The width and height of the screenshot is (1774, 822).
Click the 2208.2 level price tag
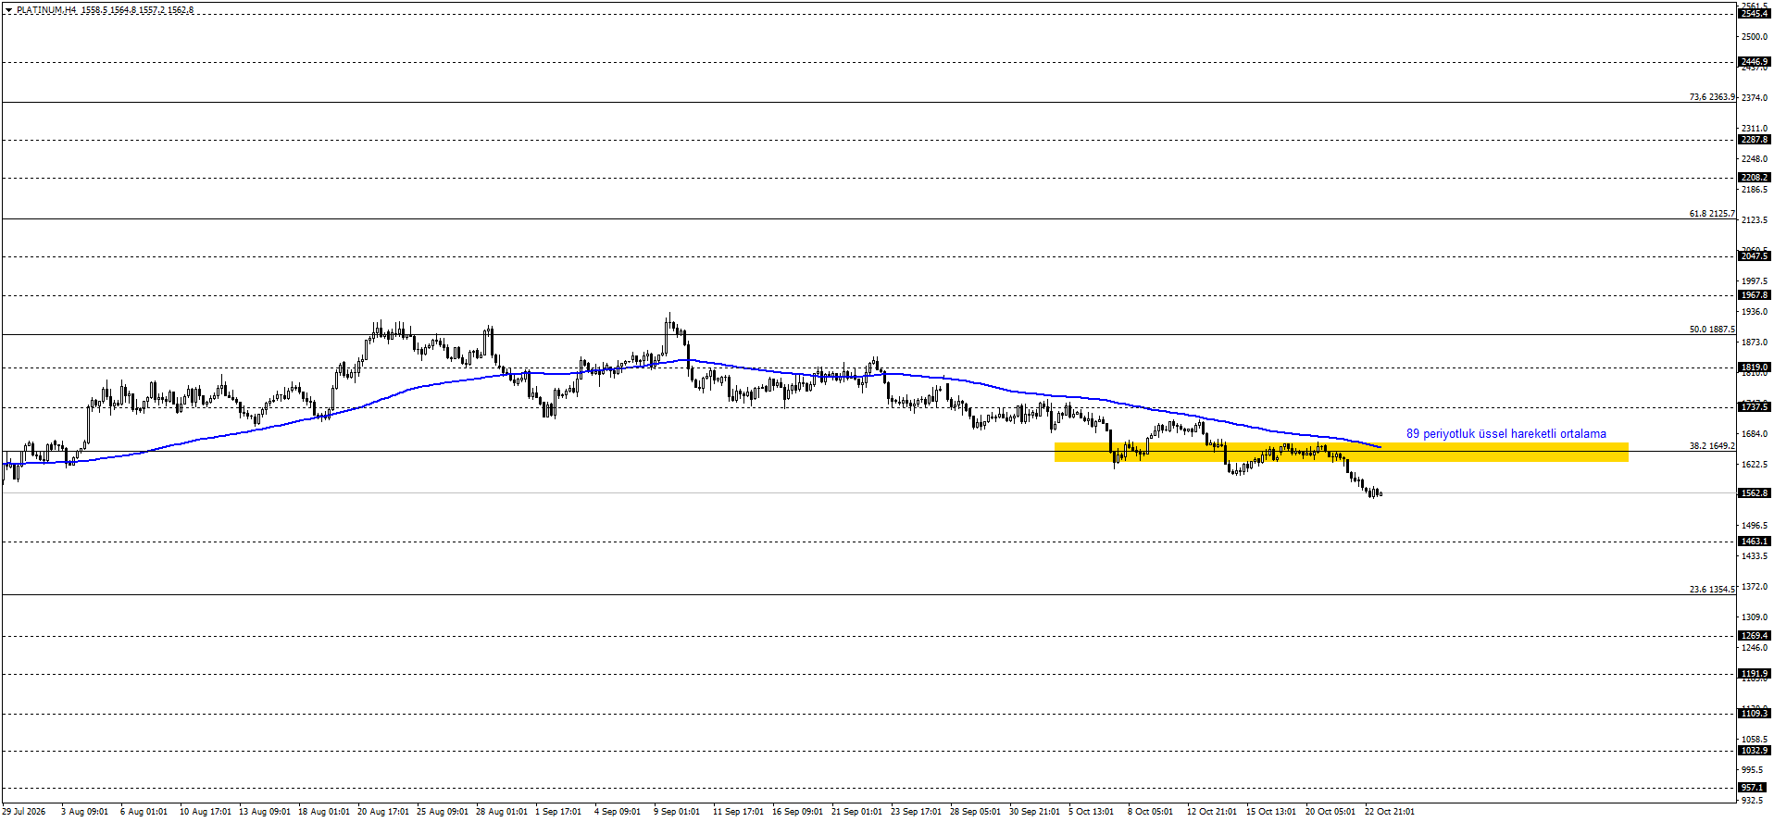[1755, 178]
